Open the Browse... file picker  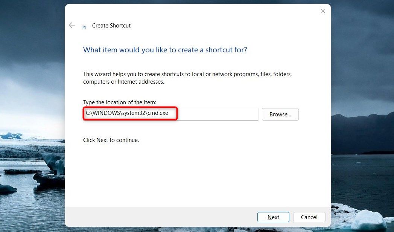(x=280, y=114)
